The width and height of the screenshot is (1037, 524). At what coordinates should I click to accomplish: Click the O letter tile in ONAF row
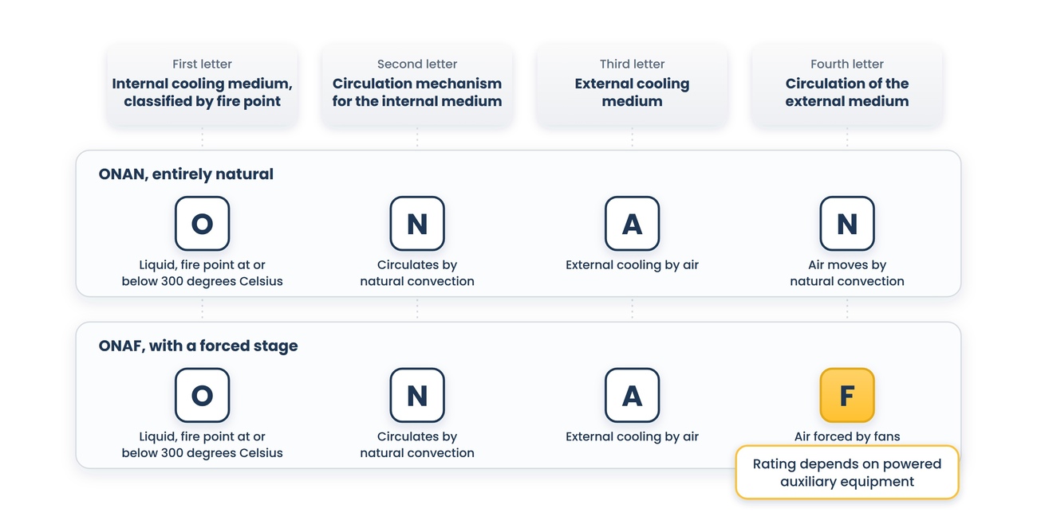[202, 395]
